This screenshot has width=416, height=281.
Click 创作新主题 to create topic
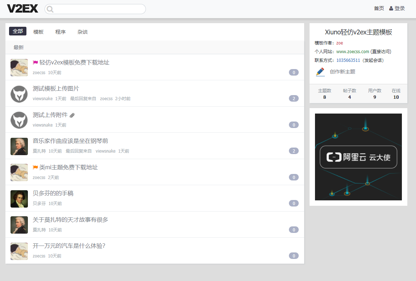[x=342, y=72]
